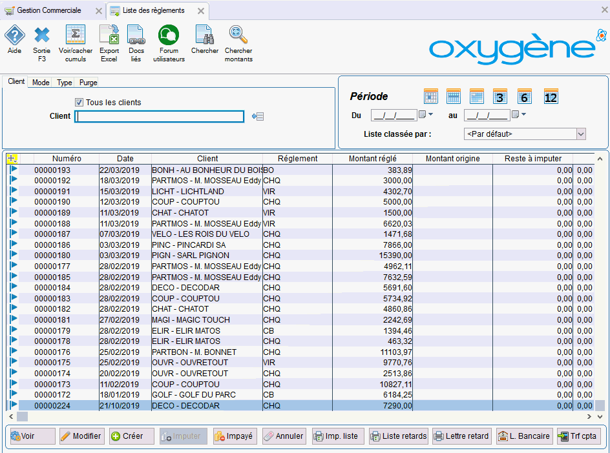610x453 pixels.
Task: Click the Reste à imputer column header
Action: (533, 159)
